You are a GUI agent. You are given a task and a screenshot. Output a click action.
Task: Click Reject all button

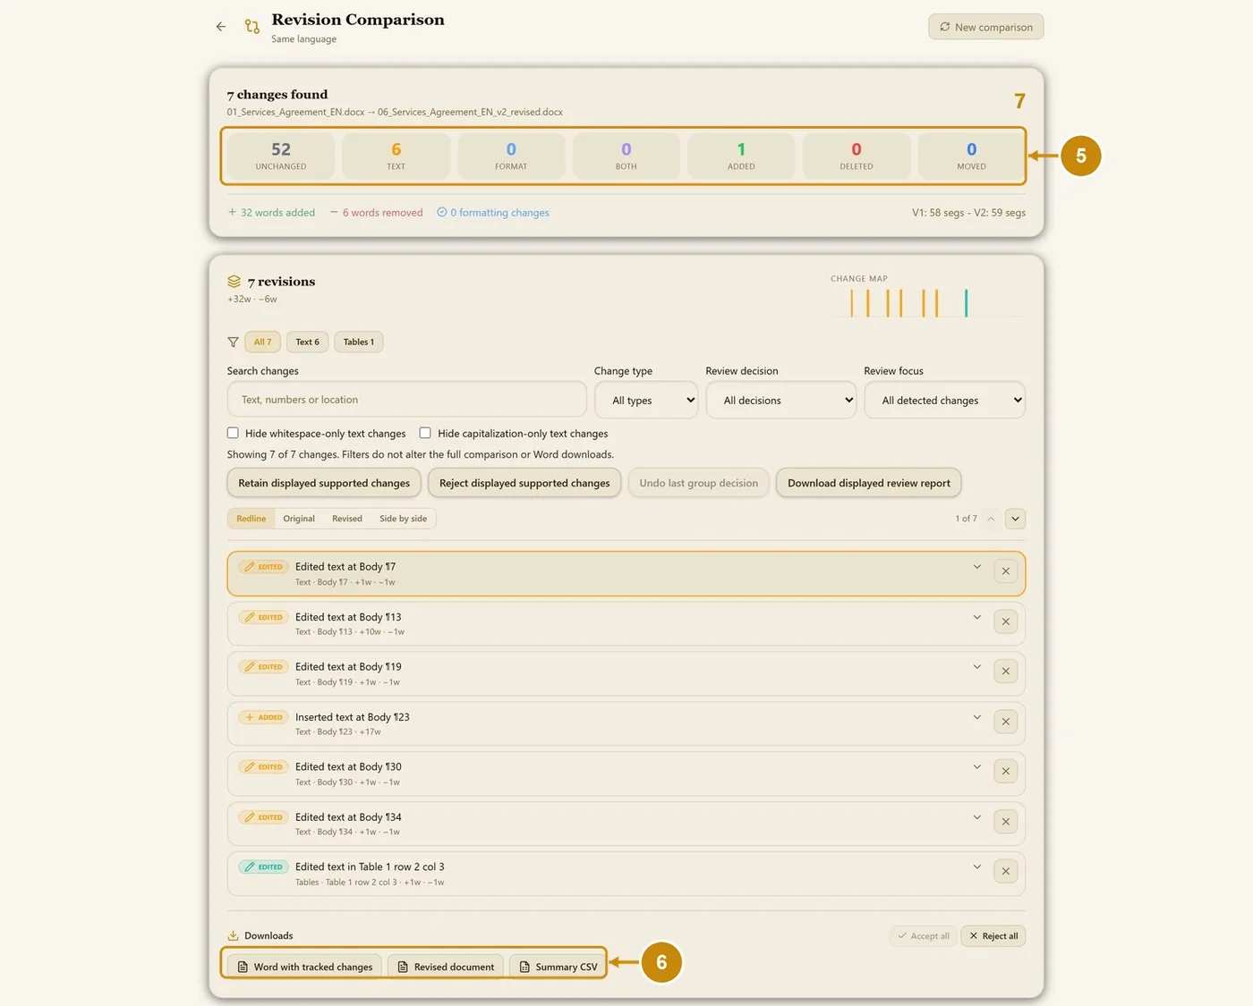pyautogui.click(x=993, y=936)
